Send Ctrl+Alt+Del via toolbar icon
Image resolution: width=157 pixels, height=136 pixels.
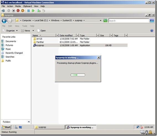pyautogui.click(x=3, y=11)
